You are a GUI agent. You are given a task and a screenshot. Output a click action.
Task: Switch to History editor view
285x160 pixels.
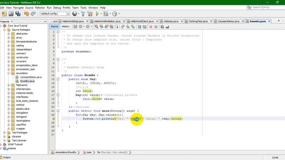[65, 27]
